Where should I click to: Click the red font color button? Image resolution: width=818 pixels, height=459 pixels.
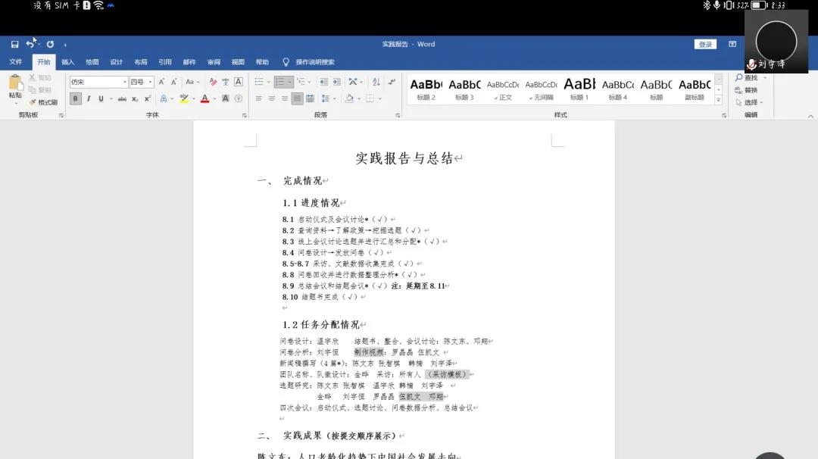click(x=204, y=98)
